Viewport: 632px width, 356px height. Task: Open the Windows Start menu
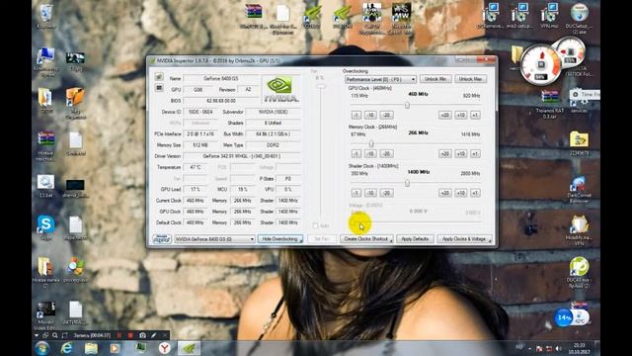[42, 348]
